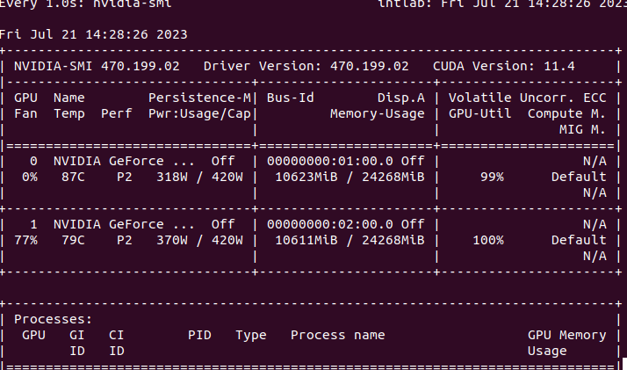Image resolution: width=627 pixels, height=370 pixels.
Task: Click the 'Bus-Id' header
Action: (x=291, y=98)
